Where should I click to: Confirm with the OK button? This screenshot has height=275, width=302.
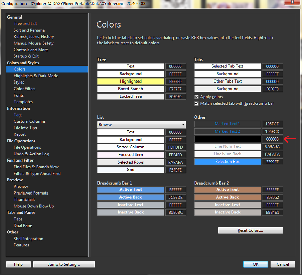(x=256, y=264)
